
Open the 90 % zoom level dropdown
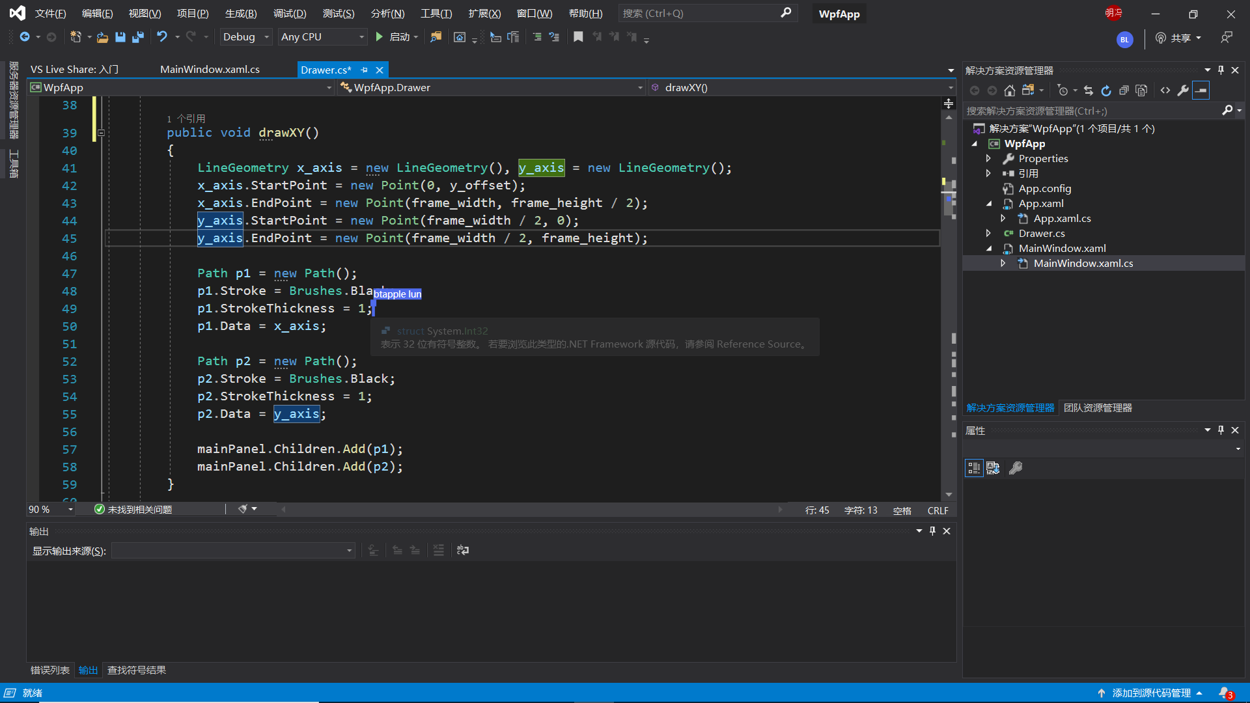(x=51, y=510)
